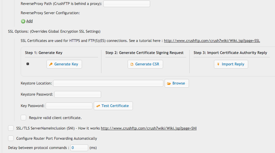This screenshot has width=275, height=153.
Task: Focus the ReverseProxy Path input field
Action: click(126, 4)
